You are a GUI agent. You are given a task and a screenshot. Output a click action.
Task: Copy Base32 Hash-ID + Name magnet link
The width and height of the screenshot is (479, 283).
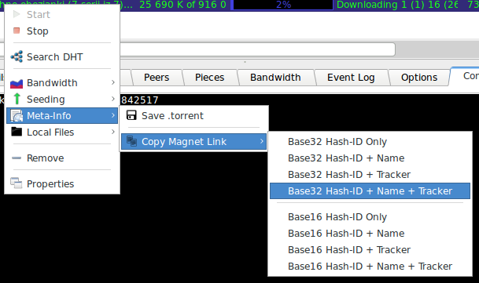click(370, 158)
